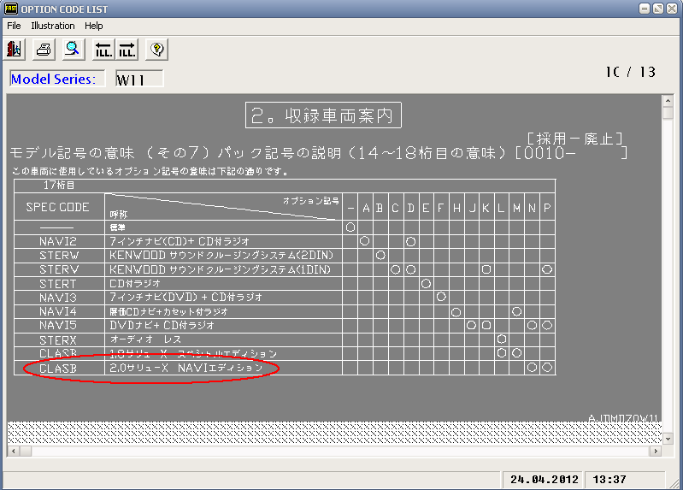Open the File menu
The width and height of the screenshot is (683, 490).
(x=14, y=26)
